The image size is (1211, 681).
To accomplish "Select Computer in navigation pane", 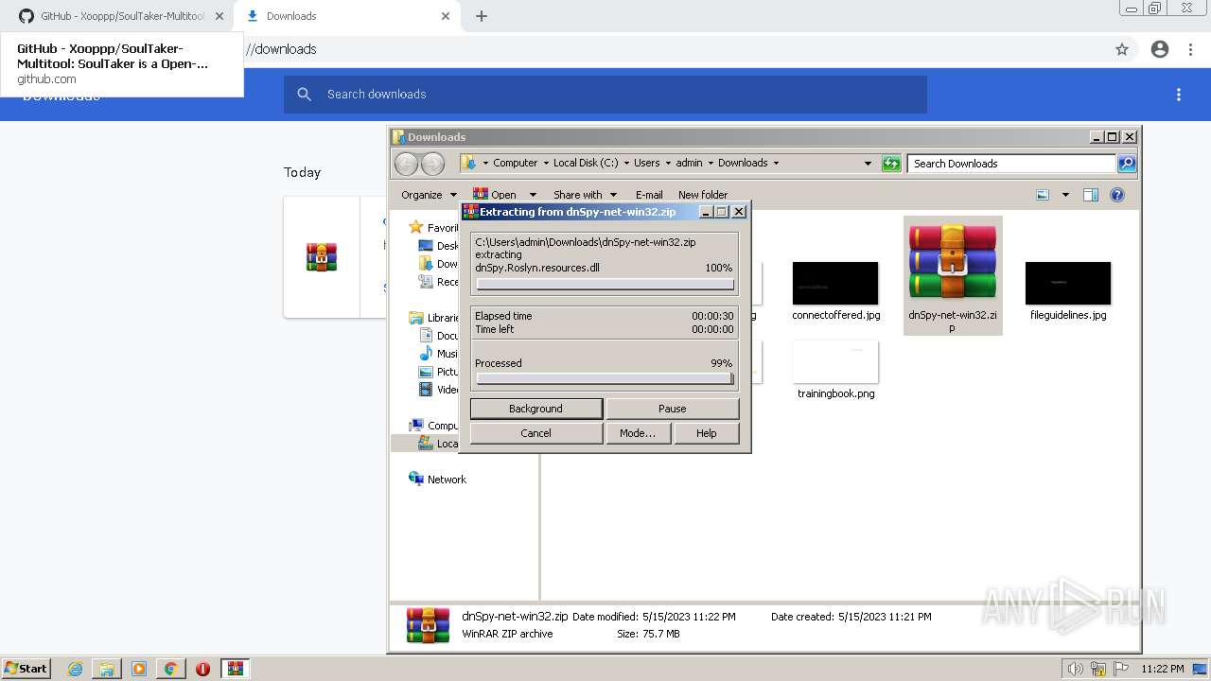I will [x=434, y=426].
